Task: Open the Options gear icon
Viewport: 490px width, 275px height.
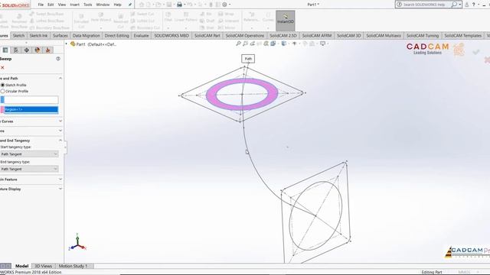Action: coord(224,5)
